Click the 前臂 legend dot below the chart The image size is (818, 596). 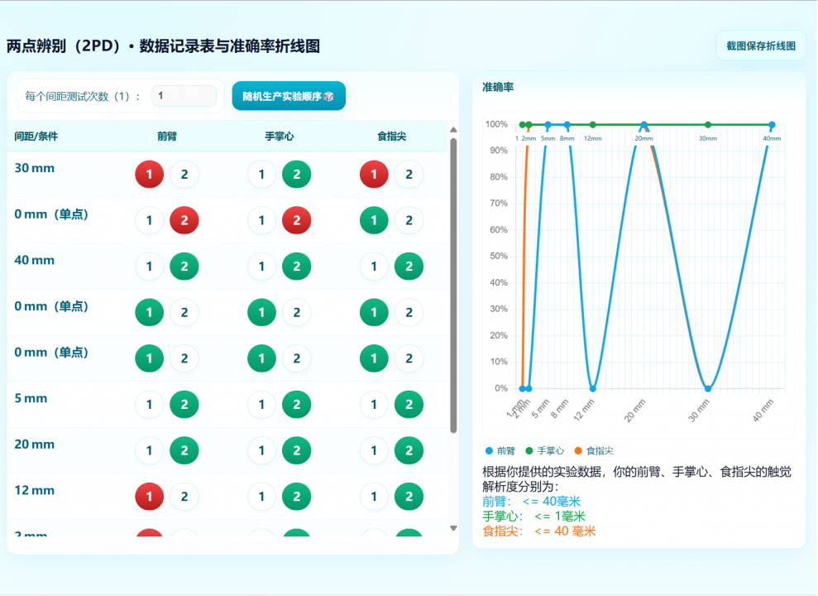pyautogui.click(x=489, y=451)
